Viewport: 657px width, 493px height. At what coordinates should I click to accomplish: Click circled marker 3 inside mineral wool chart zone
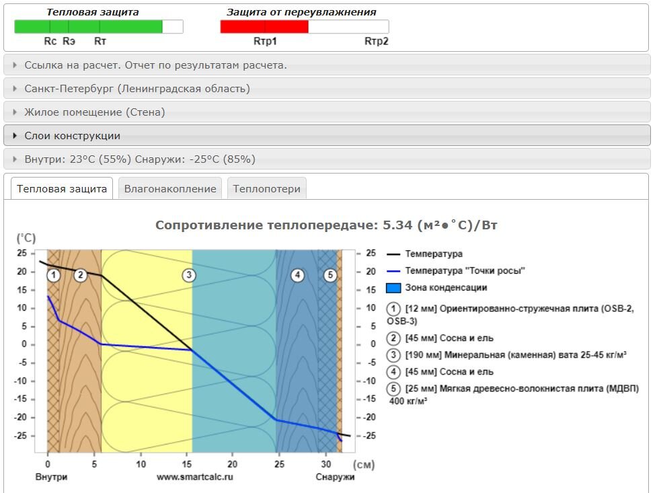188,274
